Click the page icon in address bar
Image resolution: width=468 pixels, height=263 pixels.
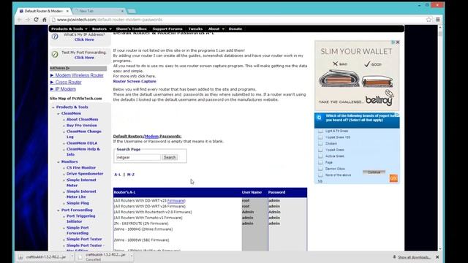tap(53, 20)
